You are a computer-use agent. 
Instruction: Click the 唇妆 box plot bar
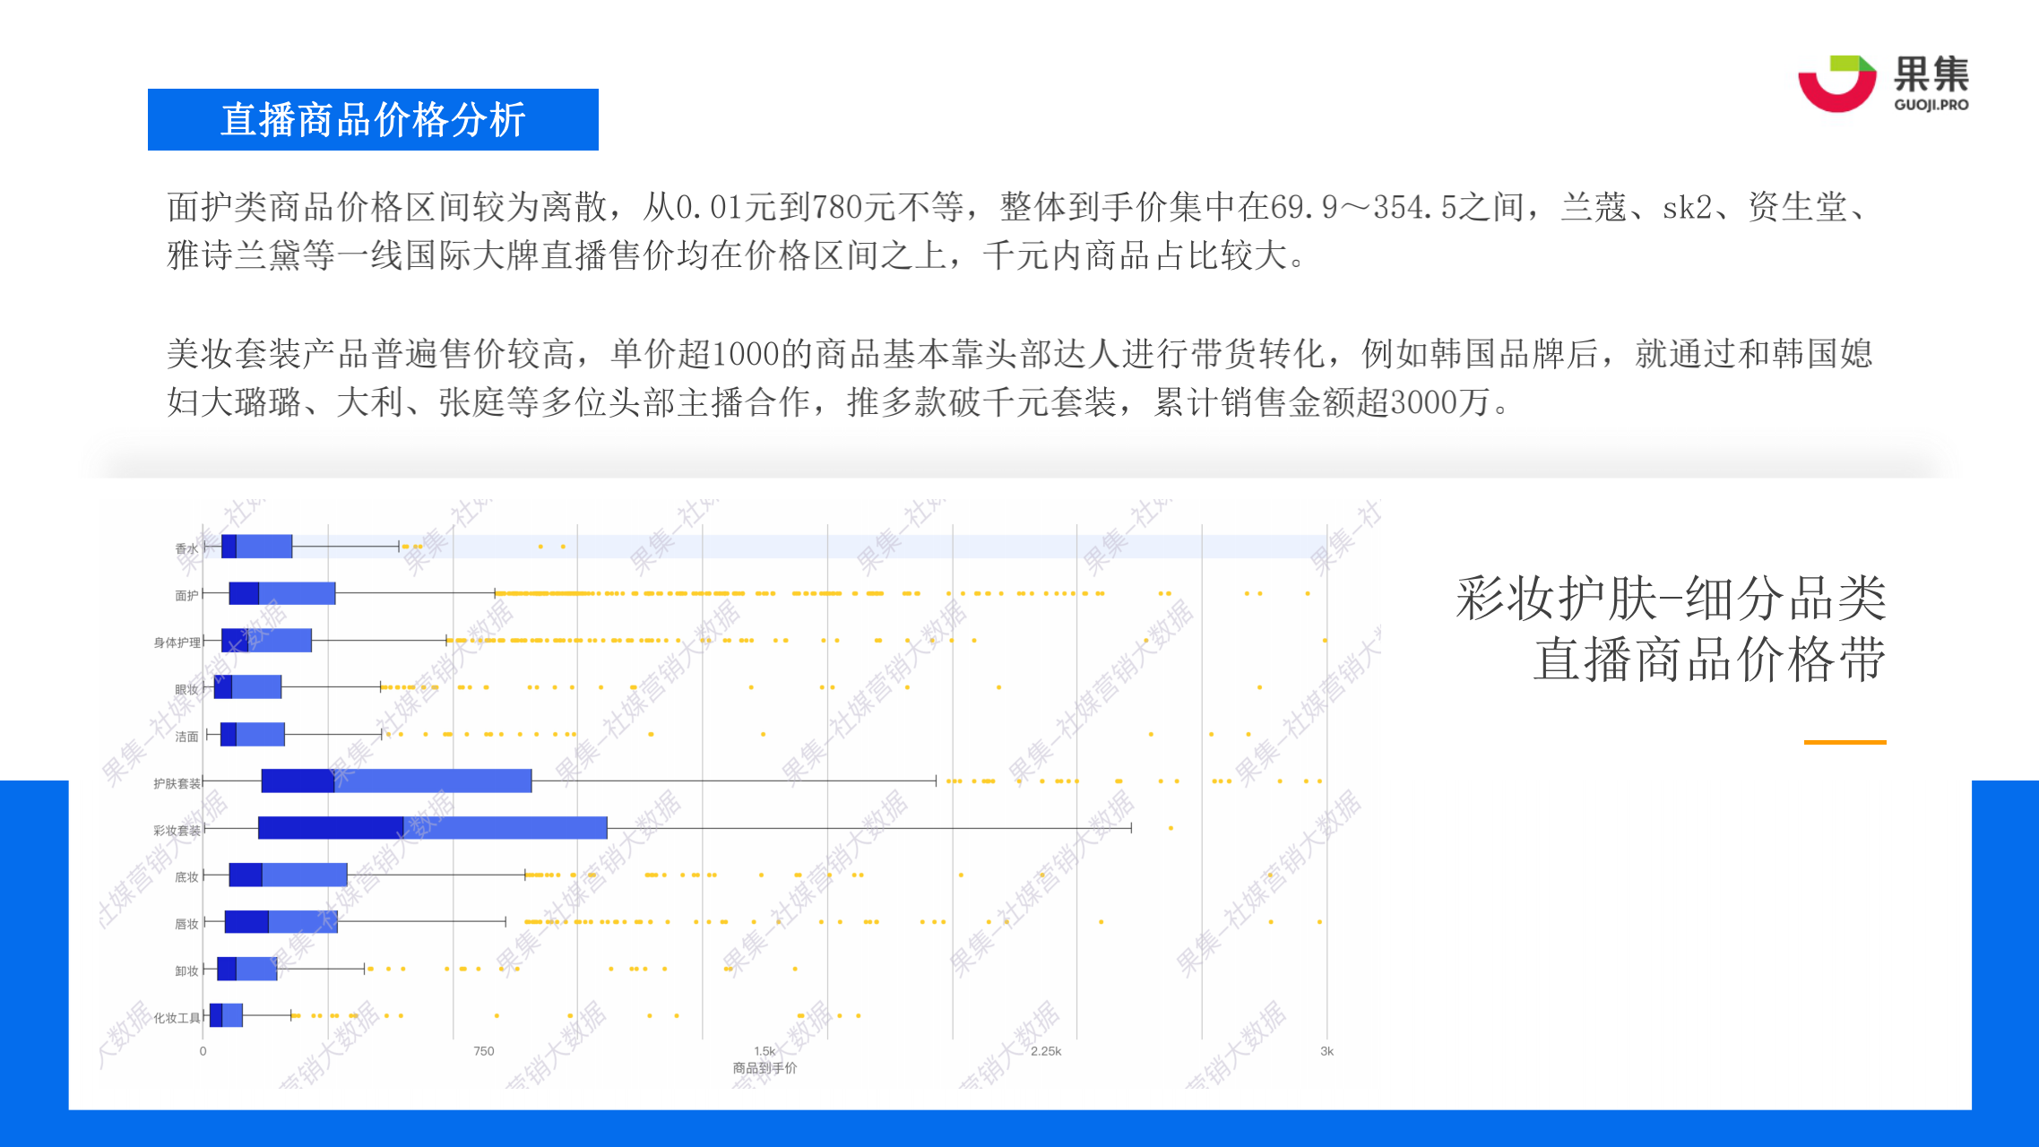click(281, 921)
